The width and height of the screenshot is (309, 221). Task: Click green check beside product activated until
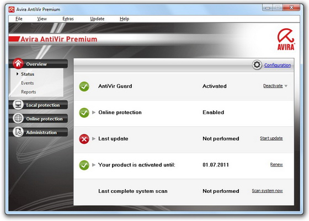(x=84, y=165)
